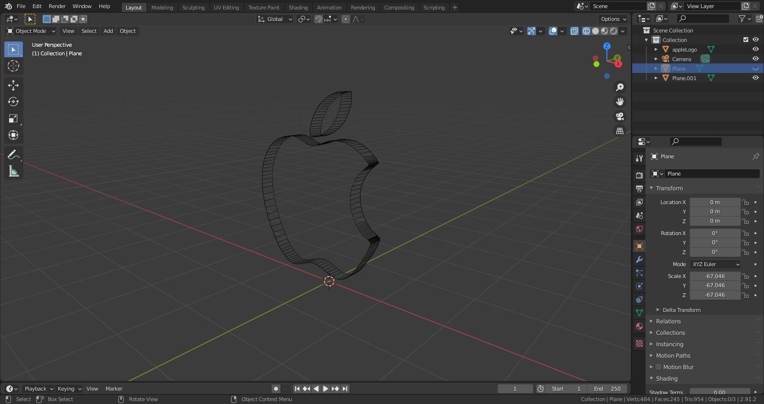Unhide the Plane object in outliner
The image size is (764, 404).
coord(755,69)
